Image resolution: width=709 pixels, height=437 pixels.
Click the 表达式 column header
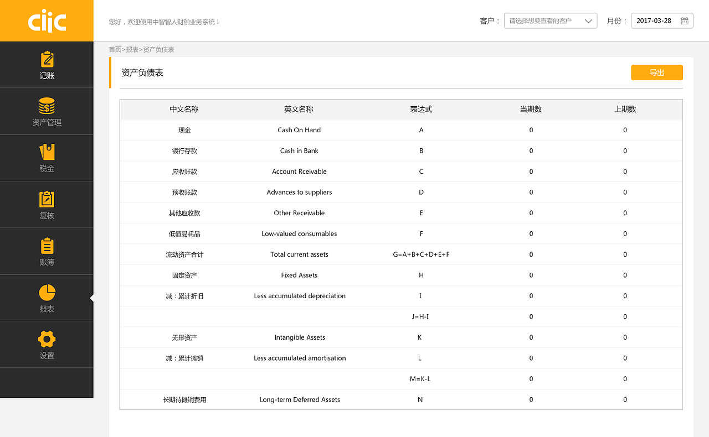(x=421, y=110)
